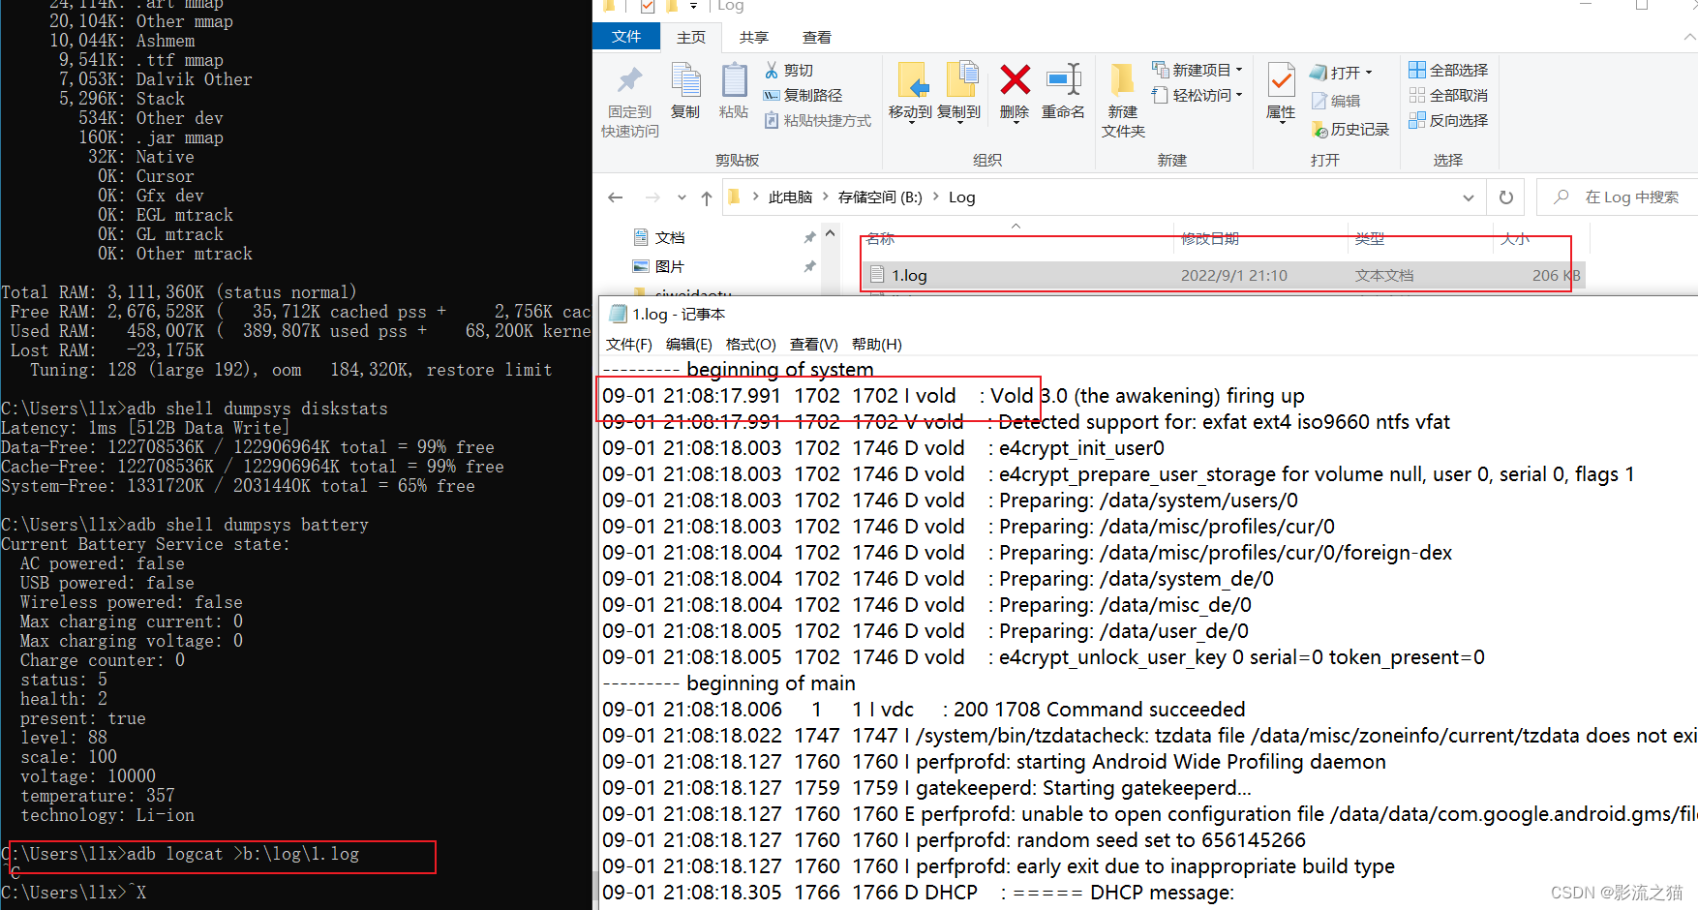Click Select all (全部选择) in ribbon
Viewport: 1698px width, 910px height.
[1448, 69]
